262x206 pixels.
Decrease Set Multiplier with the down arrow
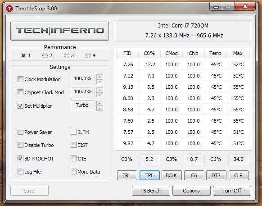(x=100, y=109)
